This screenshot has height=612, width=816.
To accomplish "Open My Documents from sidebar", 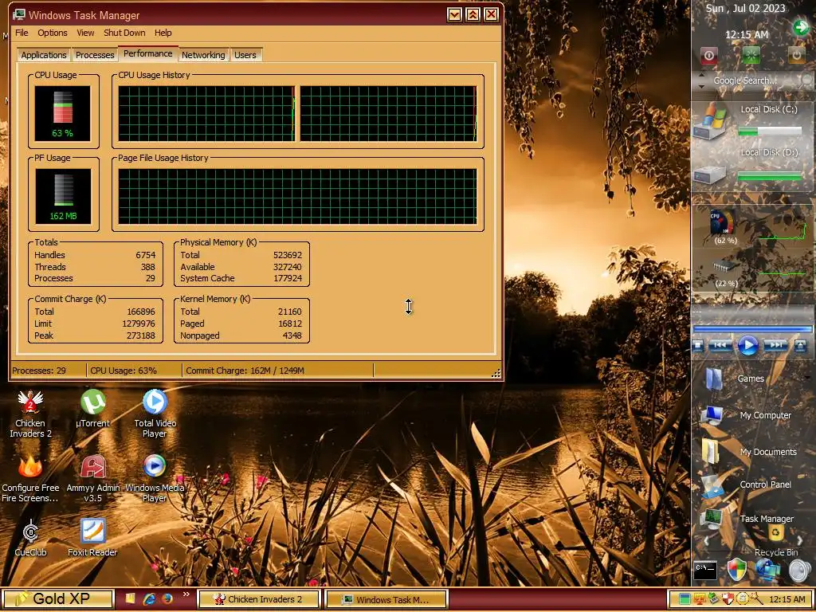I will (x=711, y=451).
